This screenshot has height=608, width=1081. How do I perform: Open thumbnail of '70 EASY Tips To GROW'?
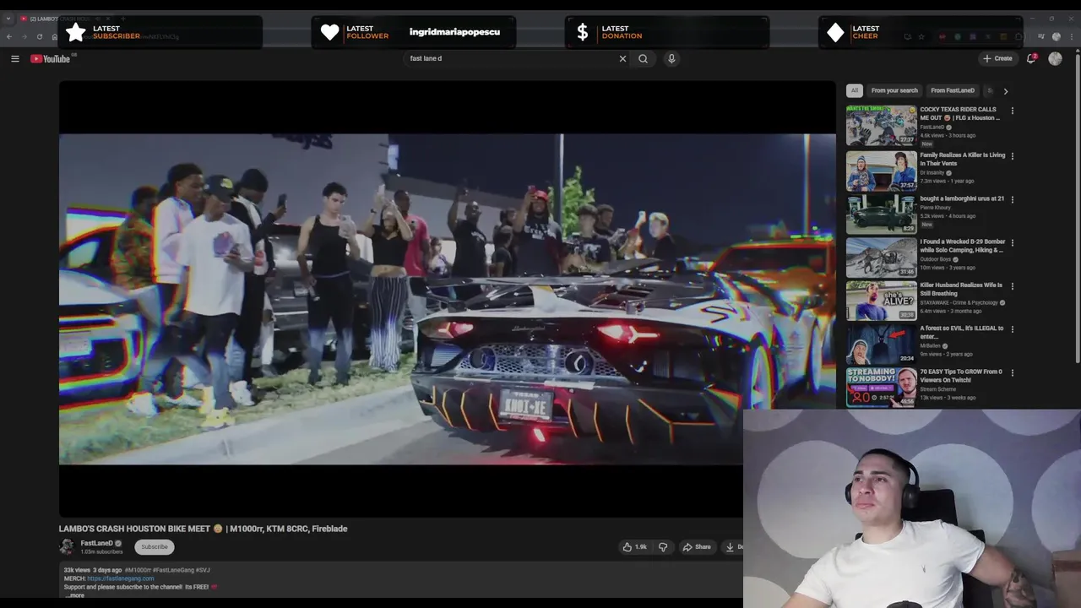point(881,388)
